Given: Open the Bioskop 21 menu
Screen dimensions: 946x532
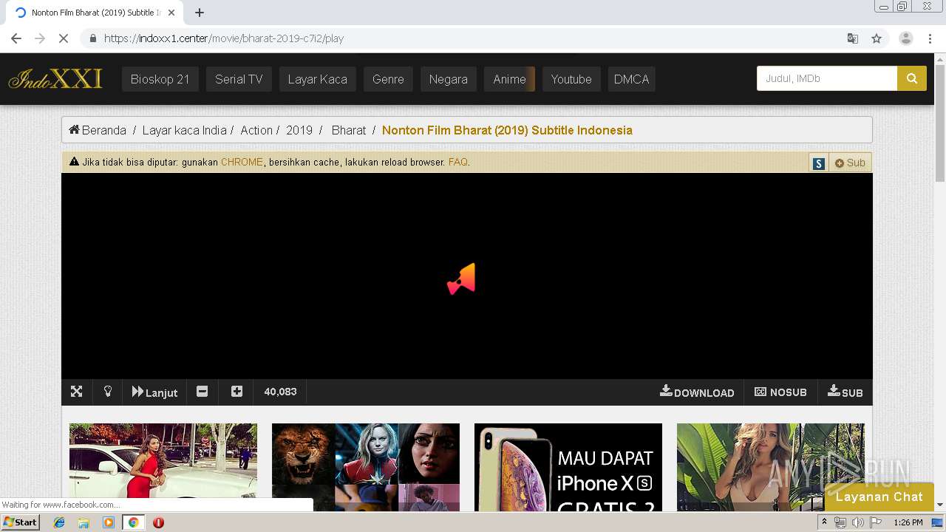Looking at the screenshot, I should tap(160, 79).
